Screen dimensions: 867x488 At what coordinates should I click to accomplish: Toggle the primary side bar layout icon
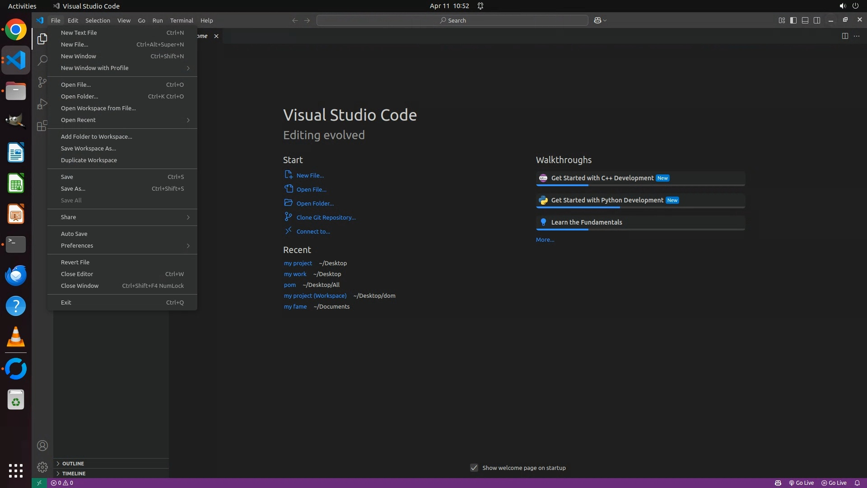793,20
